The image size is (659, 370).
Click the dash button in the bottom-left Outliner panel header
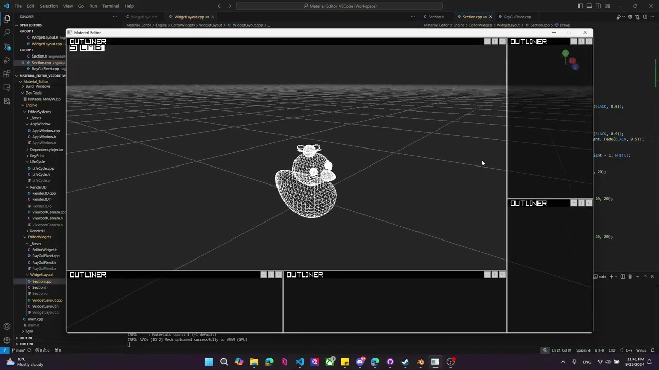coord(263,274)
